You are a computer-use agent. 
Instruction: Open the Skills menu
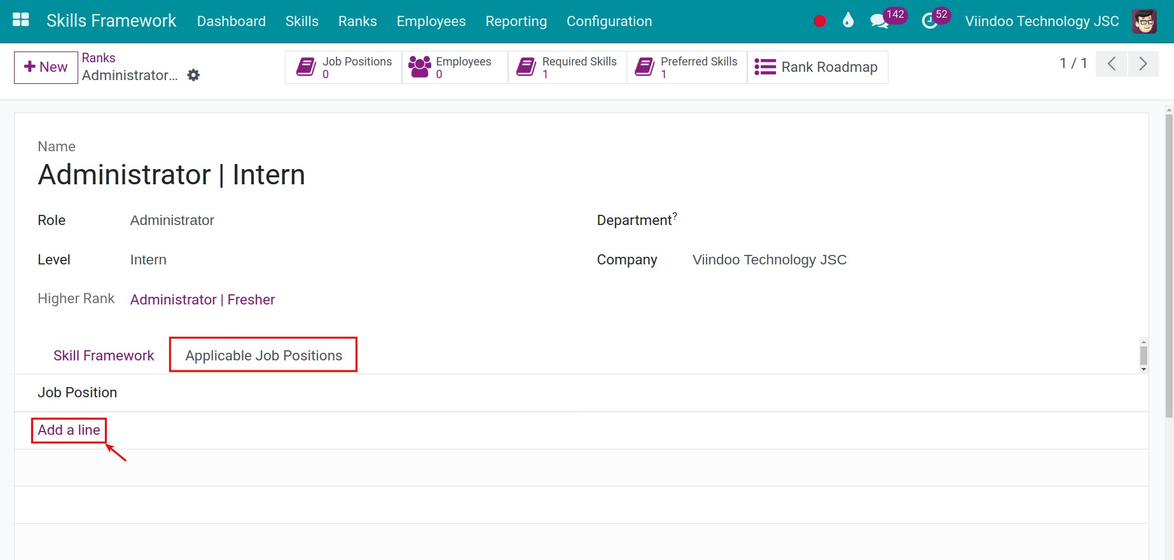[x=302, y=21]
